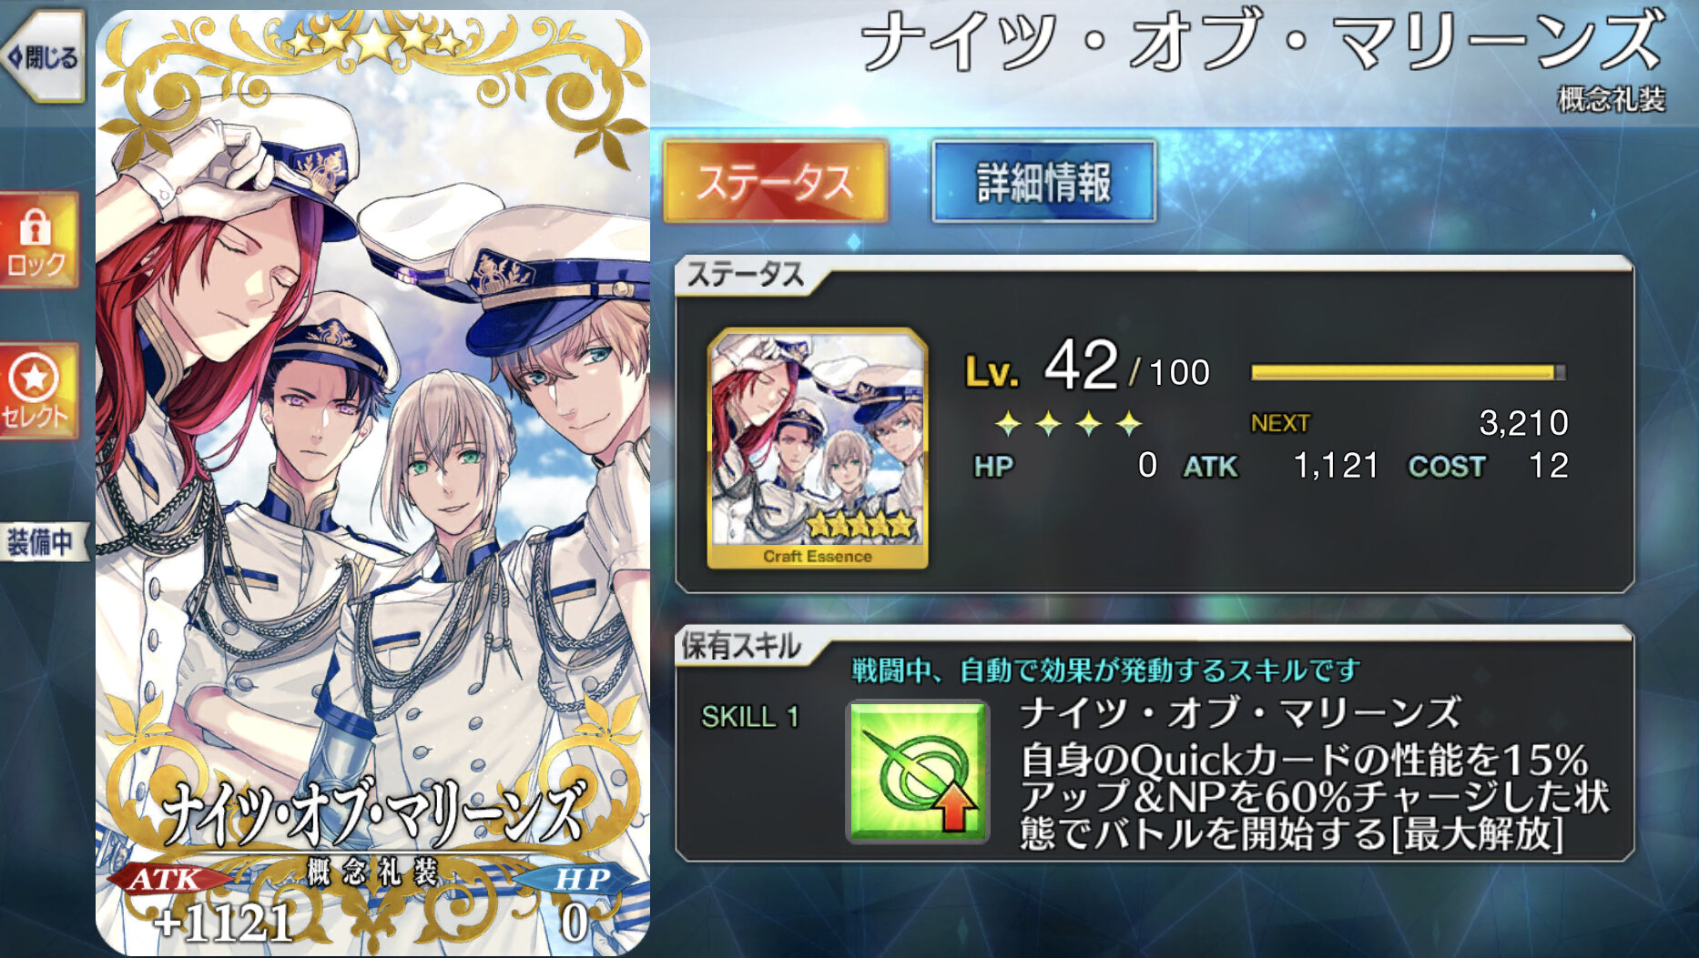Toggle the ロック lock button
The image size is (1699, 958).
click(x=38, y=240)
